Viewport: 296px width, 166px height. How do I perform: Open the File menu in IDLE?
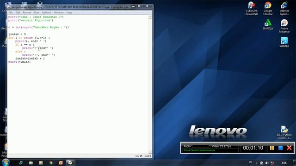click(x=11, y=12)
